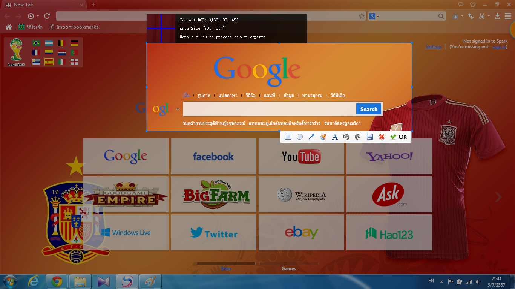The image size is (515, 289).
Task: Click the sign in link
Action: pos(499,47)
